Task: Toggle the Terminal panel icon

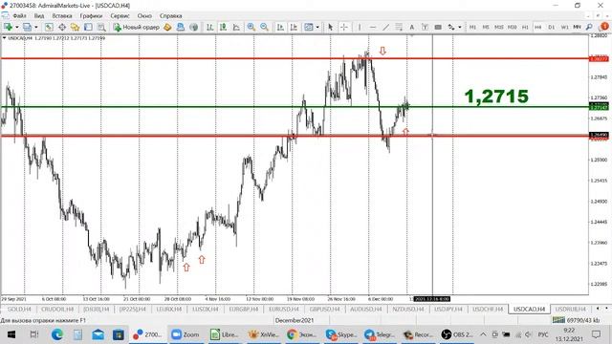Action: tap(88, 27)
